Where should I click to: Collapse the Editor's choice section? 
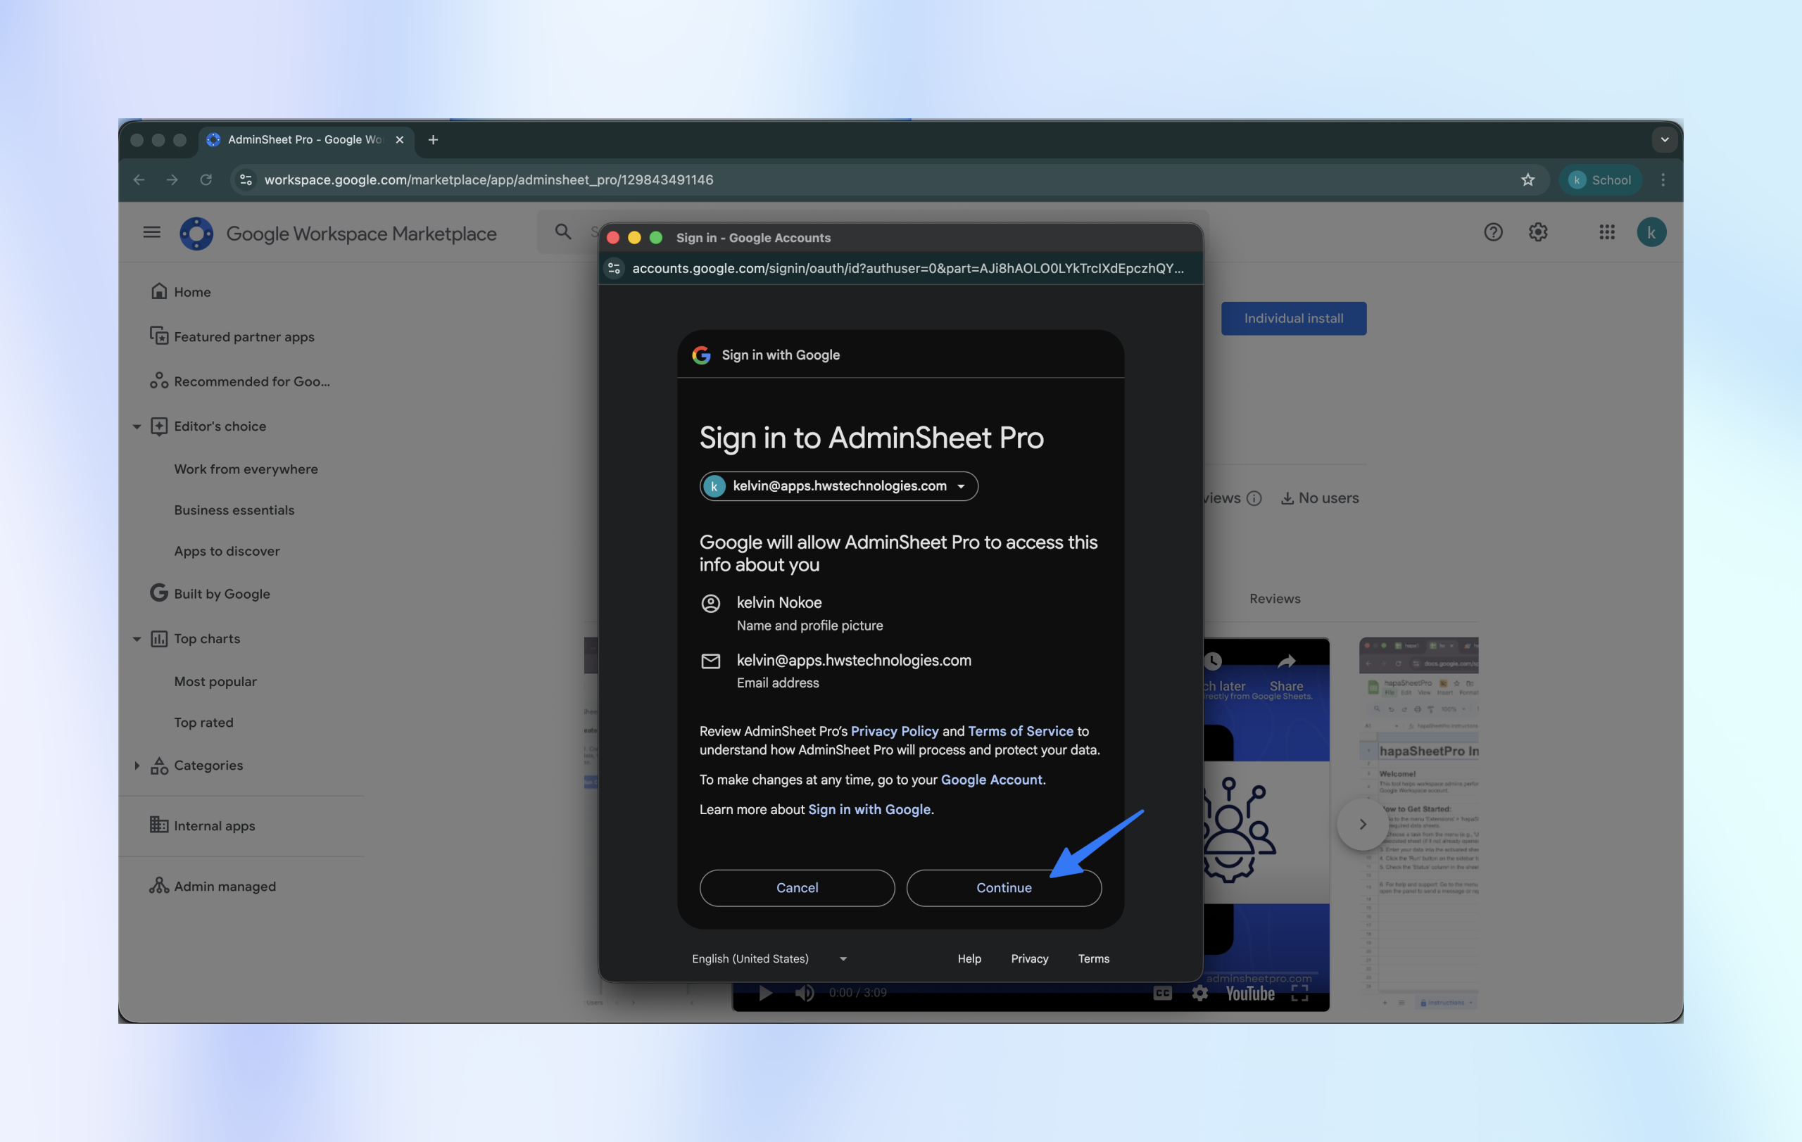click(137, 426)
